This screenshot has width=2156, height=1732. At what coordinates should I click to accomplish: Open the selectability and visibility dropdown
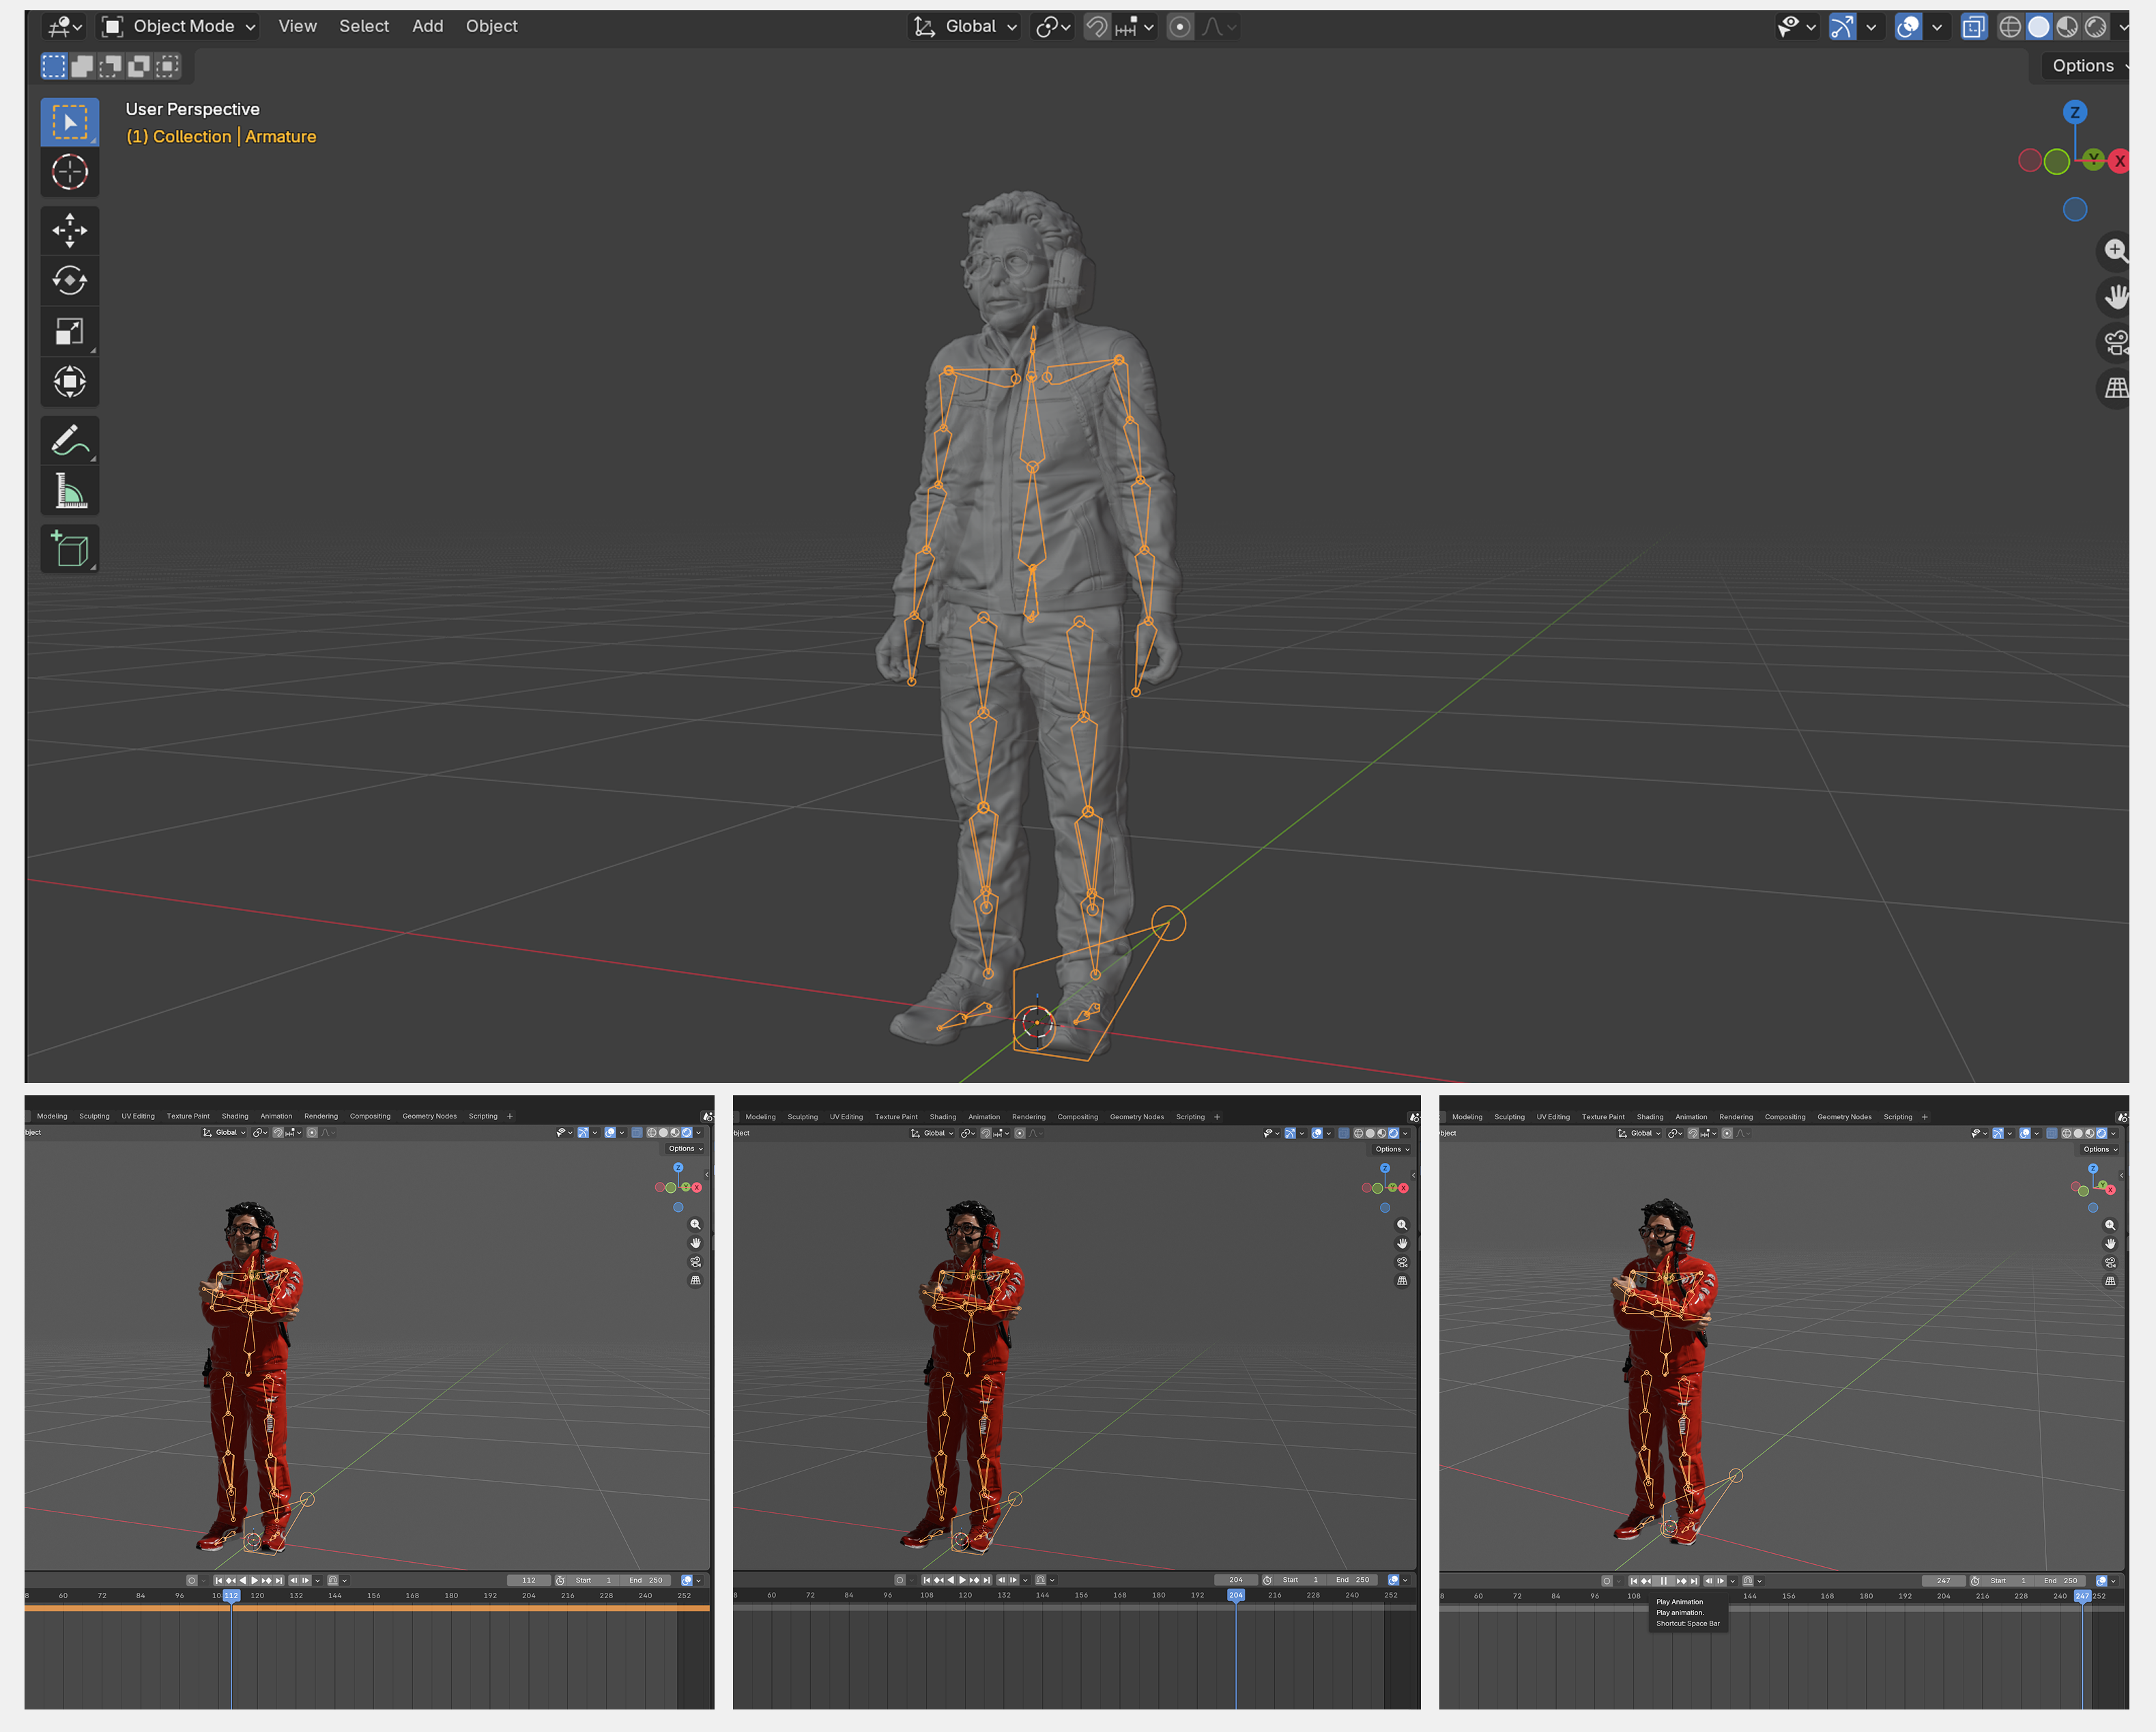1796,27
